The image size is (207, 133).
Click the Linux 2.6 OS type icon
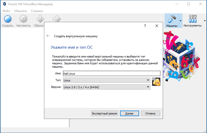[156, 82]
